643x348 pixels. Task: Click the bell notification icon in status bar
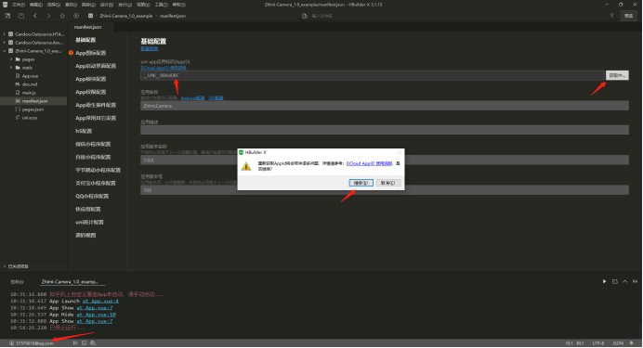coord(632,343)
